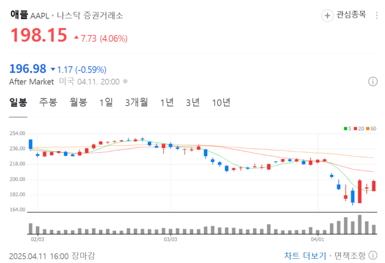
Task: Select the 일봉 daily chart tab
Action: pyautogui.click(x=18, y=103)
